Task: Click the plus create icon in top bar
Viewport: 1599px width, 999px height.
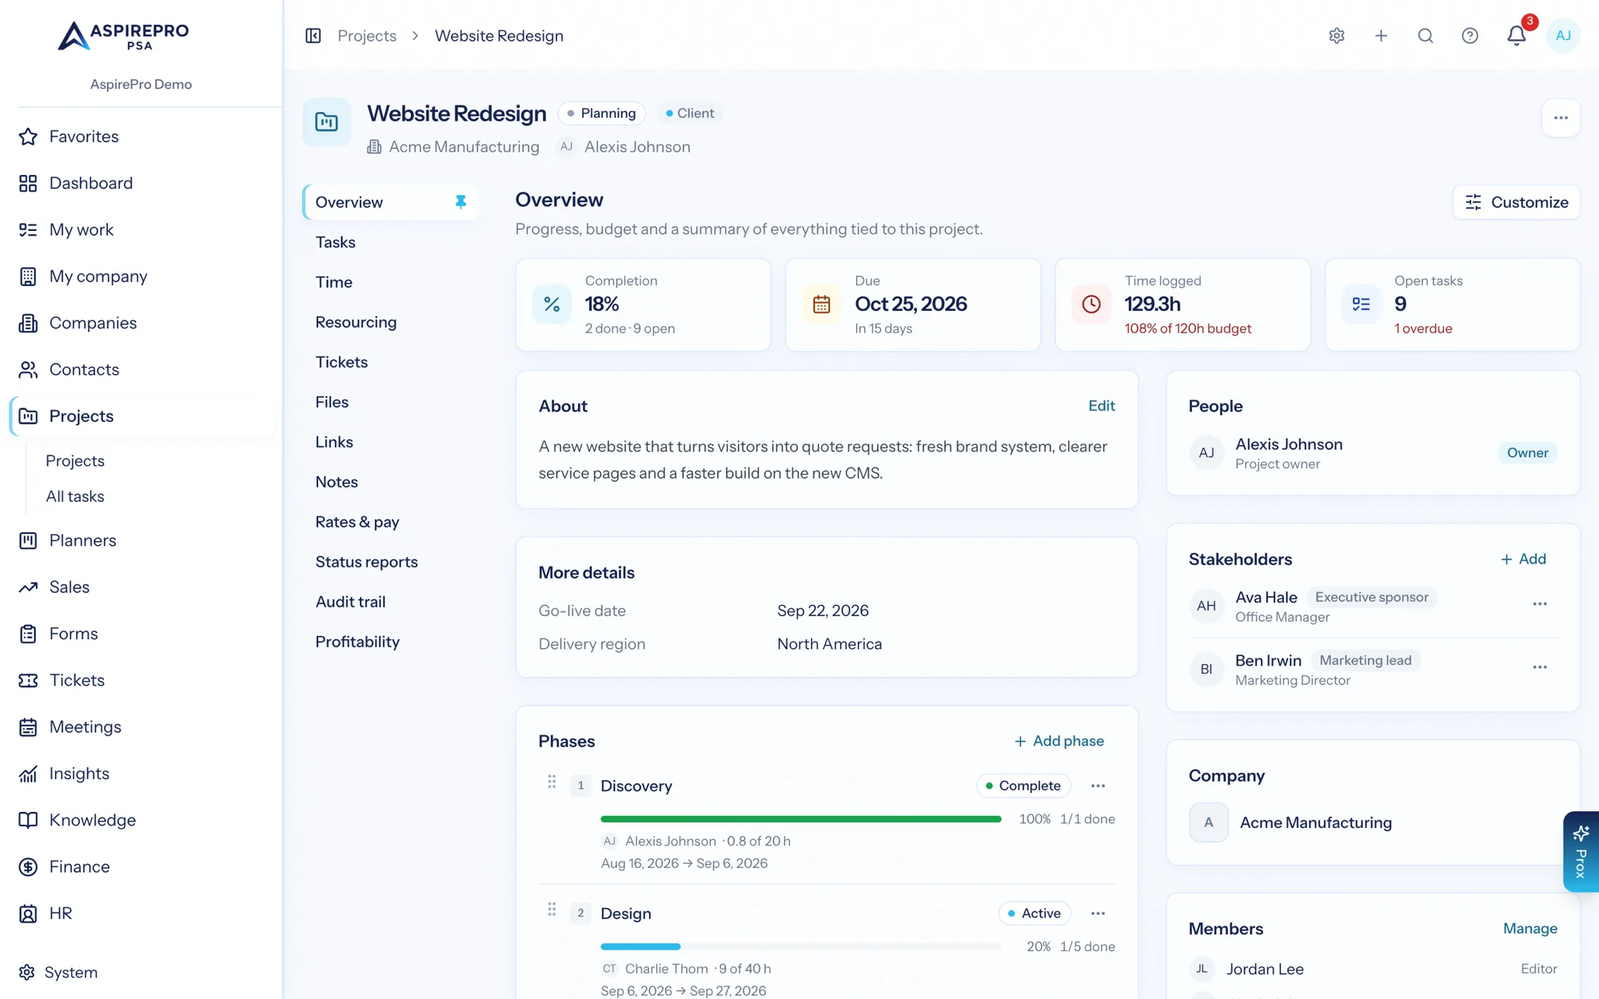Action: (1381, 36)
